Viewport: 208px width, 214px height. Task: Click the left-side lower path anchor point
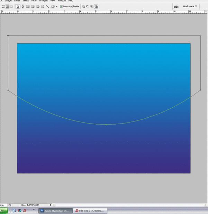pos(8,90)
